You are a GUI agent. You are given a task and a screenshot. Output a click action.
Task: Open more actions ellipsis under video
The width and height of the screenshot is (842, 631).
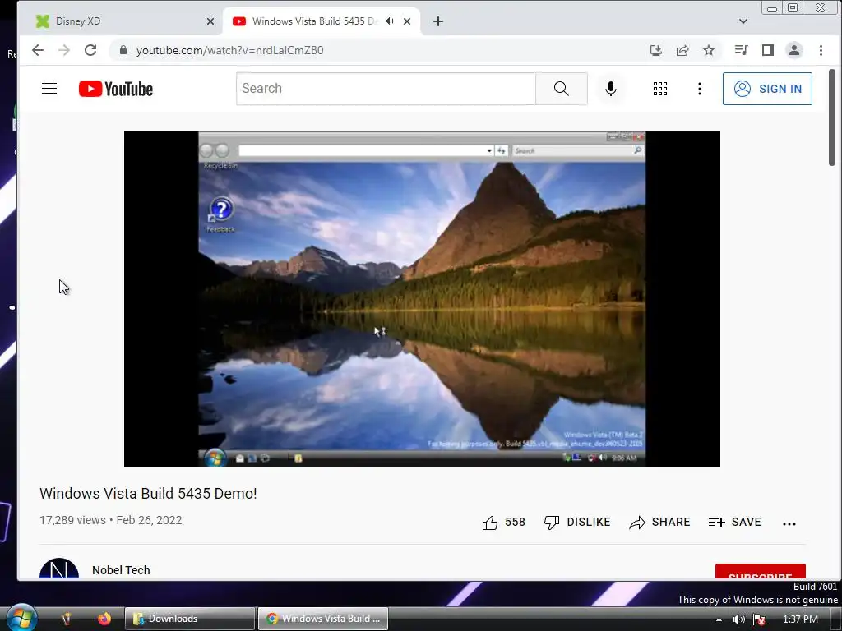coord(789,523)
